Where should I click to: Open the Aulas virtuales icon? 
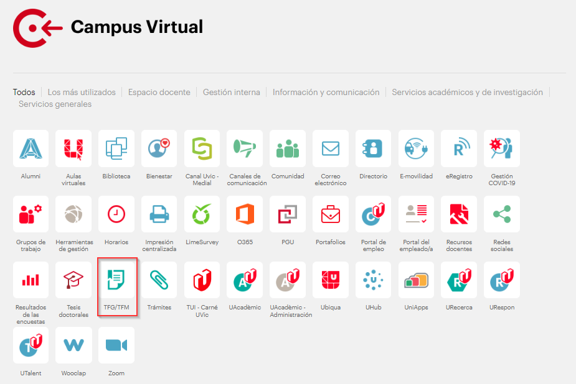tap(73, 149)
